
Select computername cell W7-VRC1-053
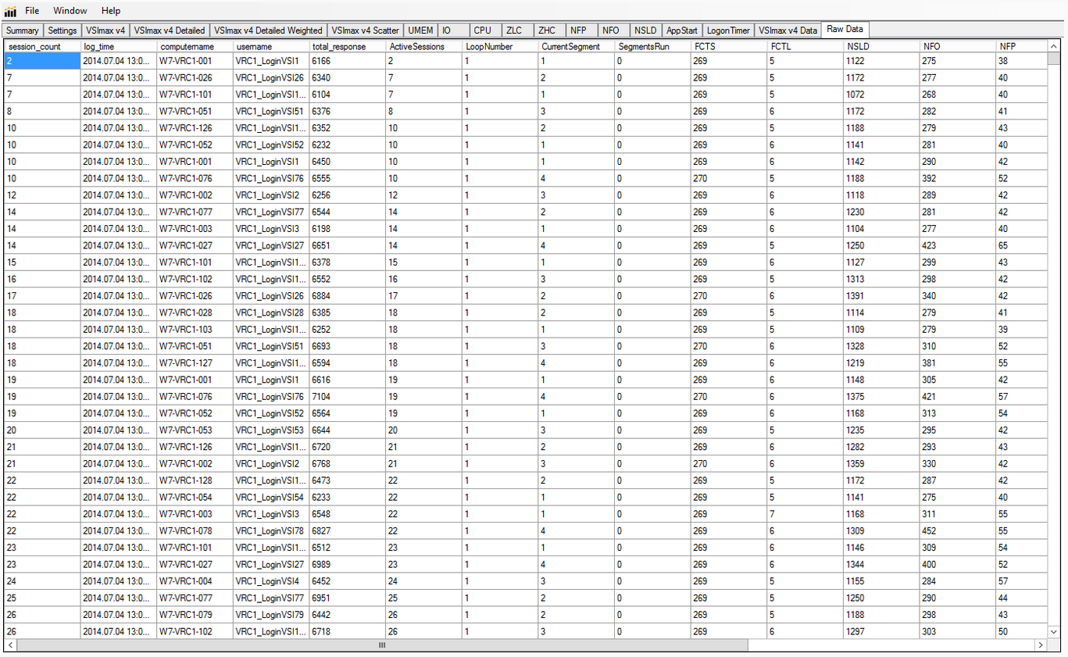point(195,430)
